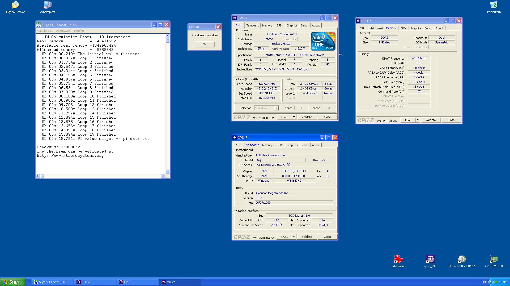
Task: Switch to Super PI taskbar button
Action: click(53, 282)
